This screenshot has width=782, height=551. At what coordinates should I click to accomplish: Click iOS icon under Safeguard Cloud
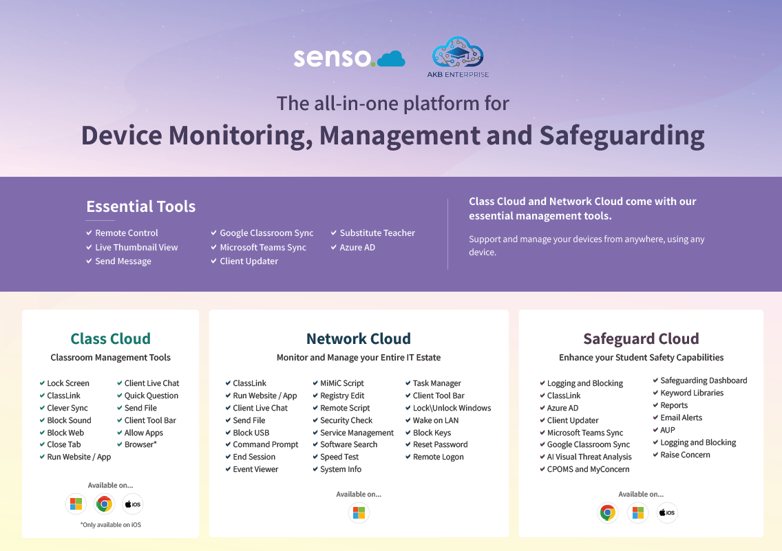(667, 512)
